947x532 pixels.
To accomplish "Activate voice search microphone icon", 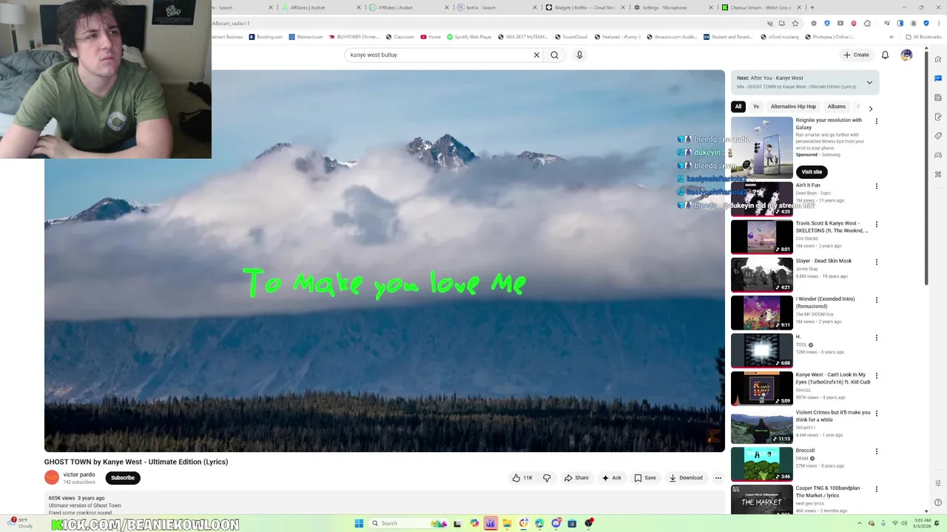I will click(x=579, y=55).
